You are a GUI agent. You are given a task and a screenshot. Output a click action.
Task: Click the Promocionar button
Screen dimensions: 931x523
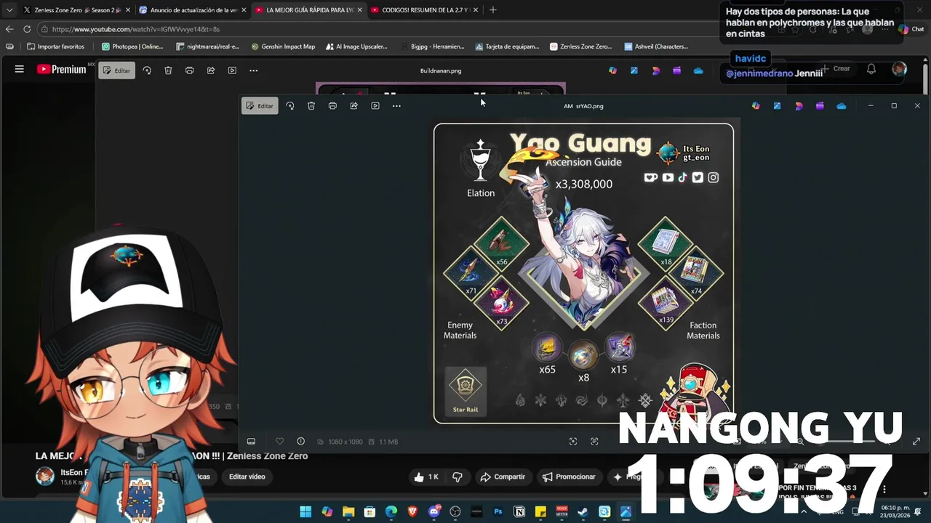click(x=569, y=477)
